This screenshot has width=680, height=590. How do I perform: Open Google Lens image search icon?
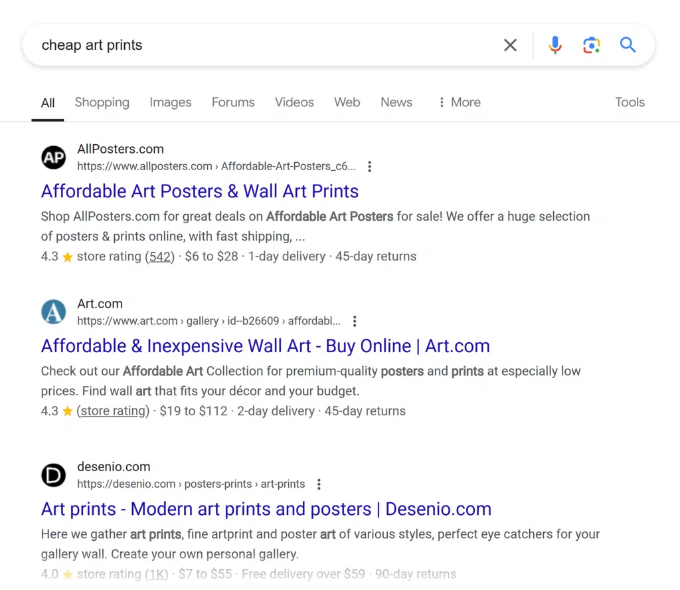[591, 45]
